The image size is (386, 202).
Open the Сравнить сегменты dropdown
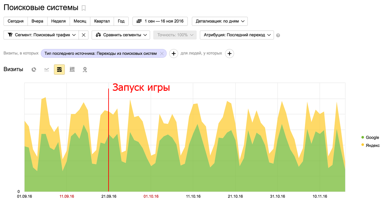[121, 35]
